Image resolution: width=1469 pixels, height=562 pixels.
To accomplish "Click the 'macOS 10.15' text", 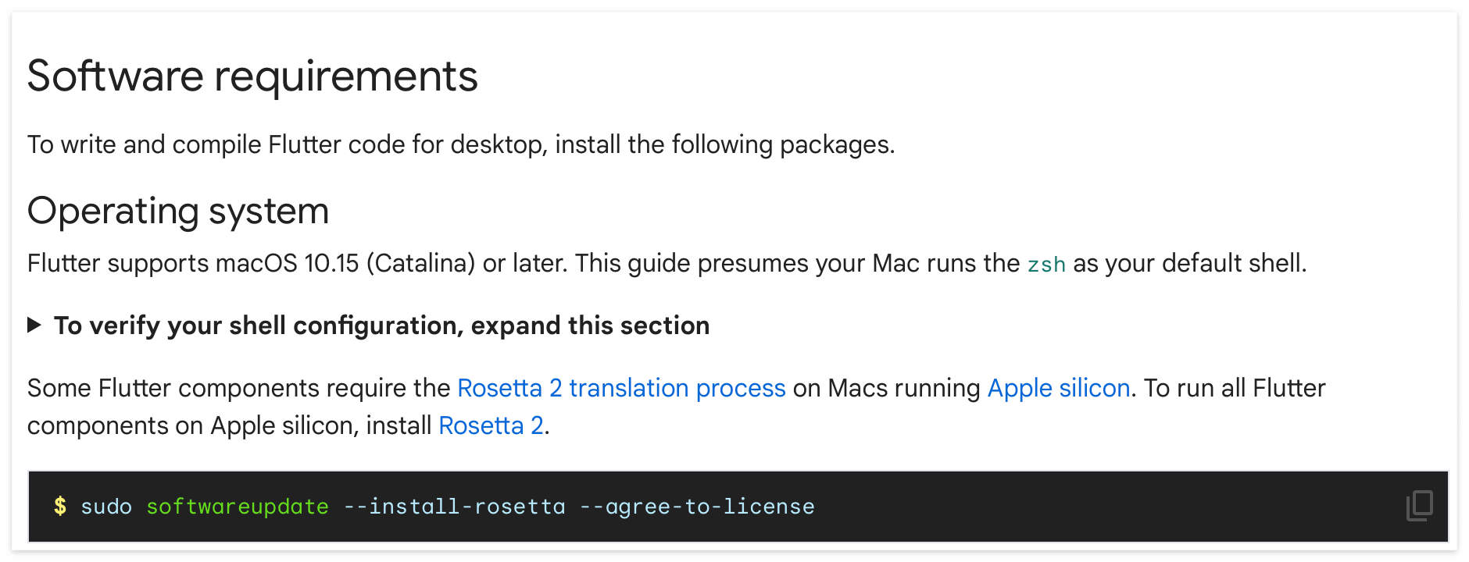I will [x=287, y=263].
